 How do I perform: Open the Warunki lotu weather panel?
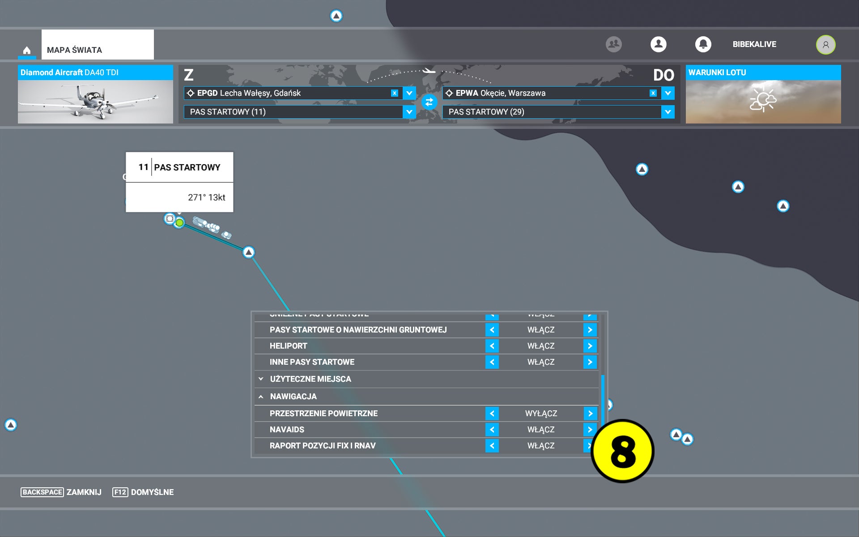763,94
